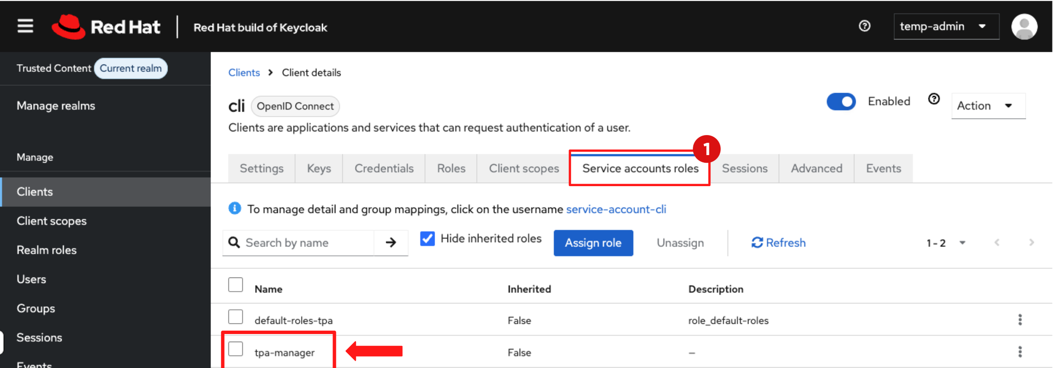Viewport: 1053px width, 368px height.
Task: Open the hamburger navigation menu
Action: tap(25, 26)
